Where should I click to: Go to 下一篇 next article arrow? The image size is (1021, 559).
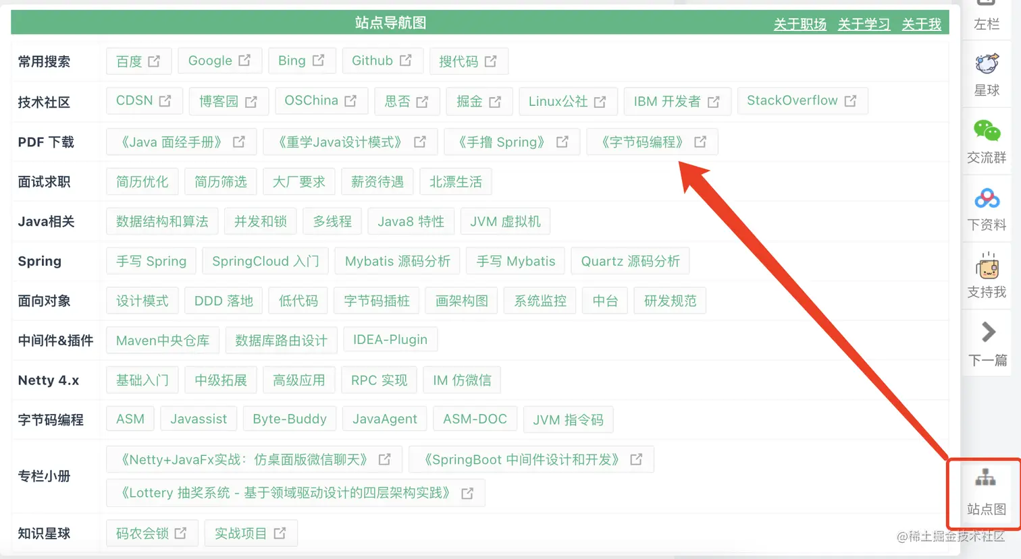[988, 332]
